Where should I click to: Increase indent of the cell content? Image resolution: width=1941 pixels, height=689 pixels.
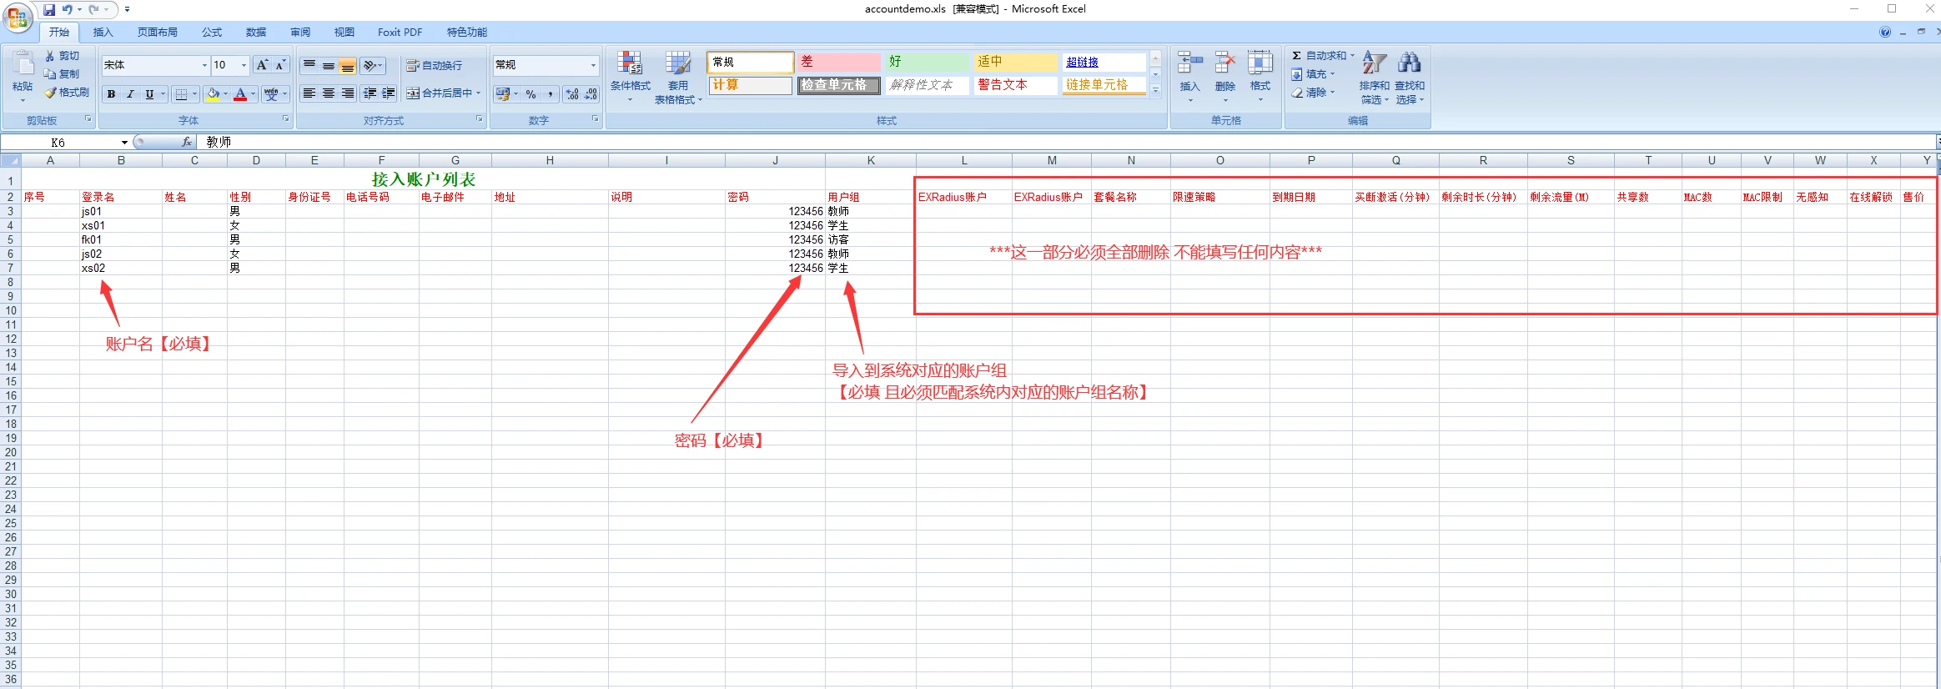click(389, 93)
